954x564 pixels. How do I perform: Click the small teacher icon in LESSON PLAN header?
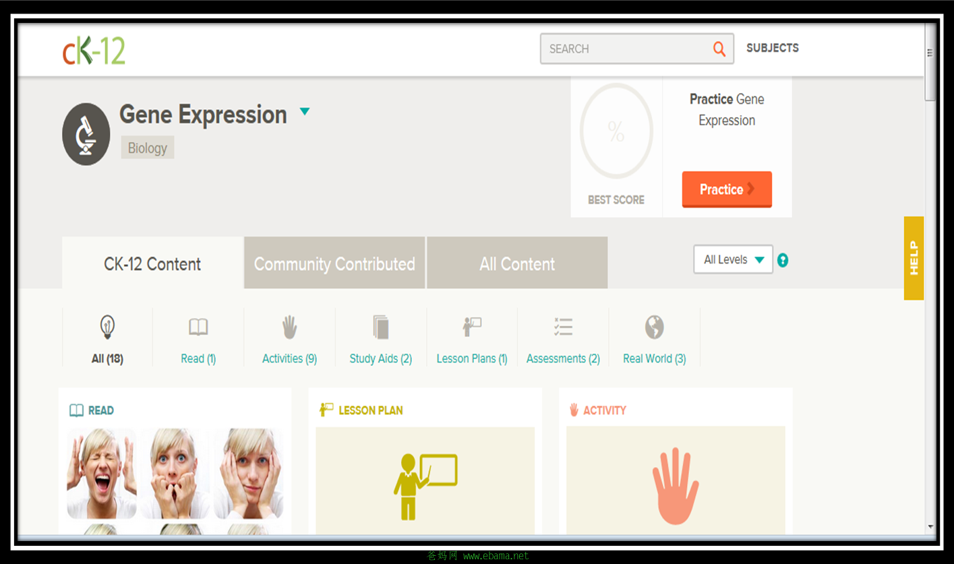point(326,410)
